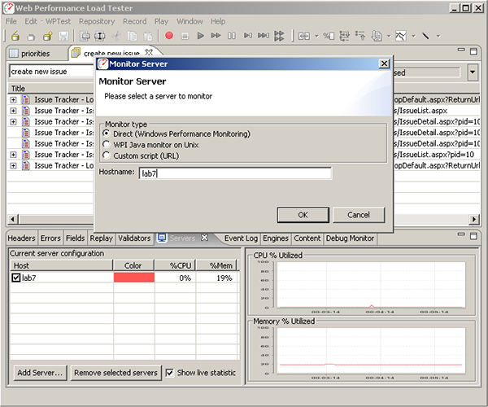488x407 pixels.
Task: Switch to the Errors tab
Action: pos(50,239)
